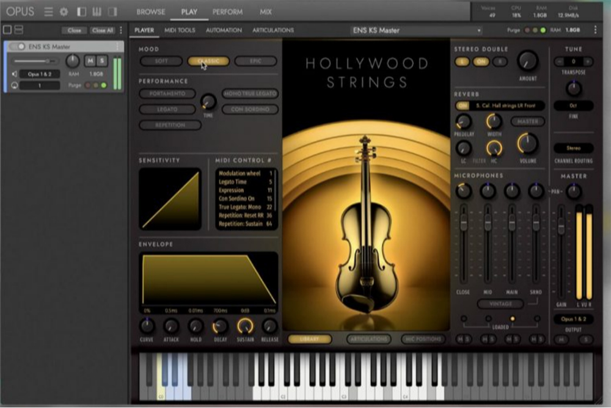
Task: Select the Epic mood
Action: 255,61
